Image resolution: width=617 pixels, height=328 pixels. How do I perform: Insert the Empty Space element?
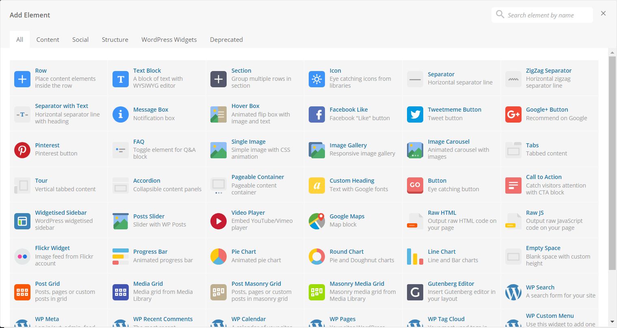(550, 256)
